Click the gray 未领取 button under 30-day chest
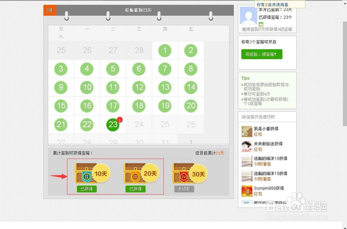The image size is (347, 229). 184,189
